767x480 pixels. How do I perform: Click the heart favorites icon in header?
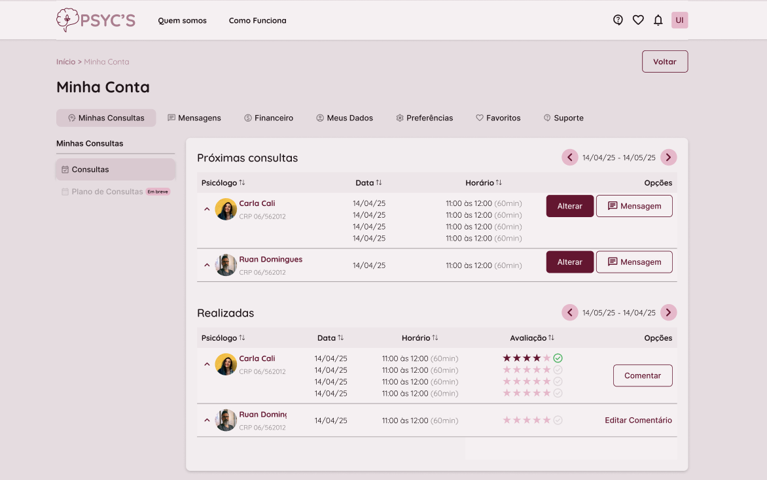638,20
